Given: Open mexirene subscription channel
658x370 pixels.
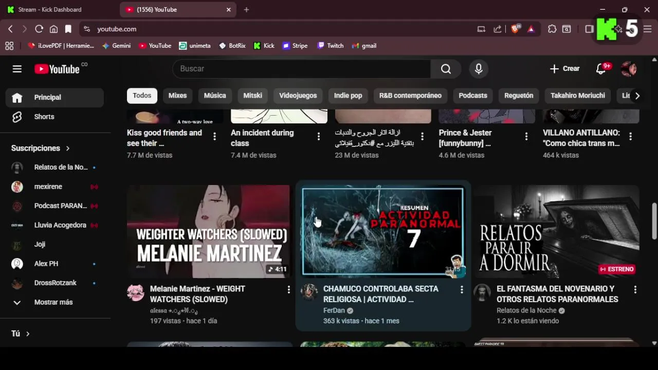Looking at the screenshot, I should click(55, 187).
